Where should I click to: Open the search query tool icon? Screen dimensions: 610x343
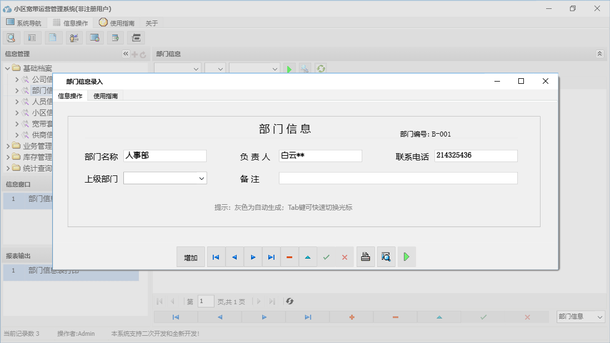point(11,37)
